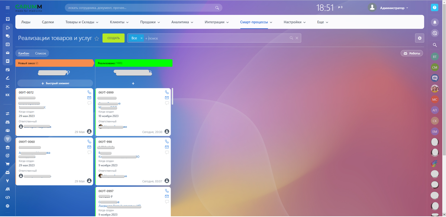Open the code brackets icon in left sidebar
This screenshot has width=446, height=217.
pos(8,197)
